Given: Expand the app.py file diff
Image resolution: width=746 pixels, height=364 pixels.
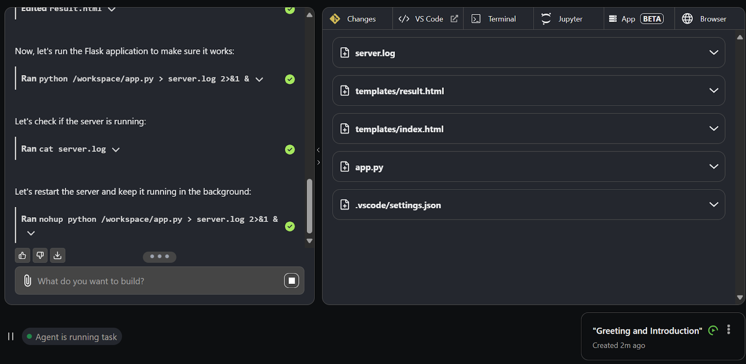Looking at the screenshot, I should tap(713, 166).
